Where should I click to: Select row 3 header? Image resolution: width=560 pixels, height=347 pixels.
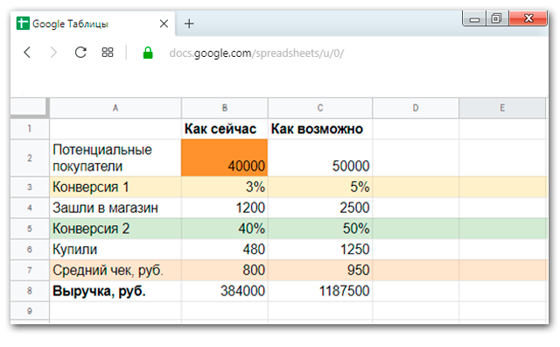pyautogui.click(x=30, y=187)
